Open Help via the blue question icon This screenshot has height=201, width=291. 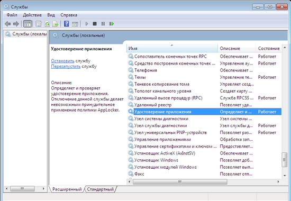67,24
